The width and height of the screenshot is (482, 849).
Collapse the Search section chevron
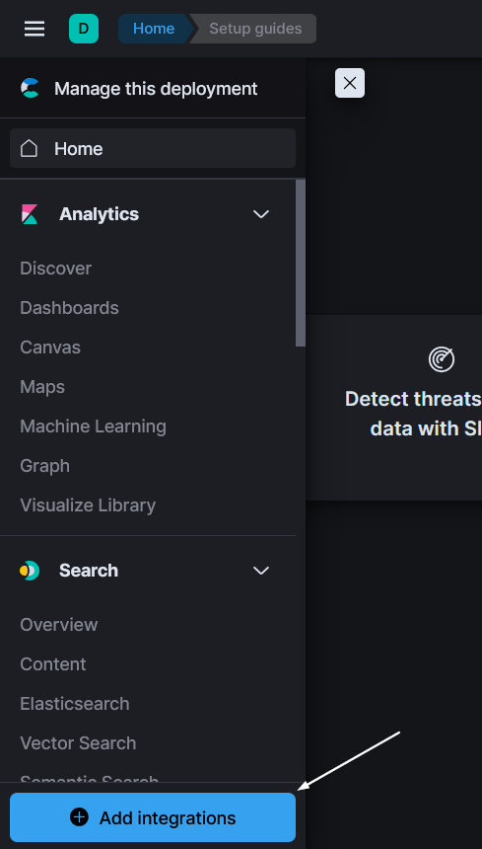pos(261,571)
